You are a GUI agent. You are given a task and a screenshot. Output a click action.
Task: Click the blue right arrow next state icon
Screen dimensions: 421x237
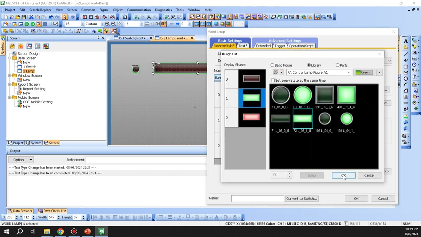tap(178, 24)
